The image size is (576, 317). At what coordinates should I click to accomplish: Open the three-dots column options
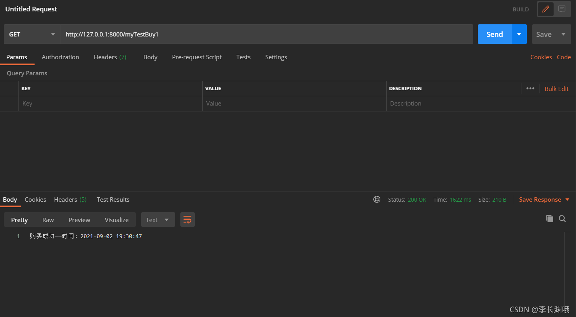[530, 88]
